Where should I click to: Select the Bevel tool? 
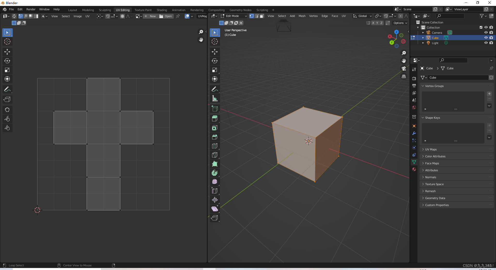214,137
